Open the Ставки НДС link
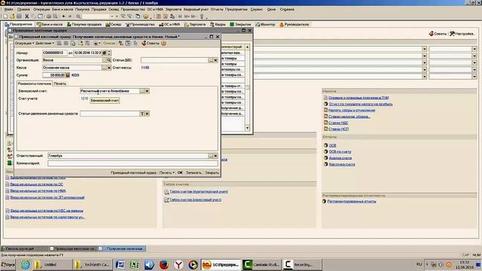The image size is (482, 271). coord(338,123)
